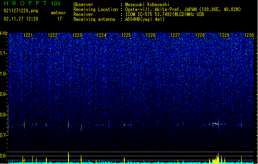Screen dimensions: 258x164
Task: Click the 'Observer' field label
Action: (x=83, y=5)
